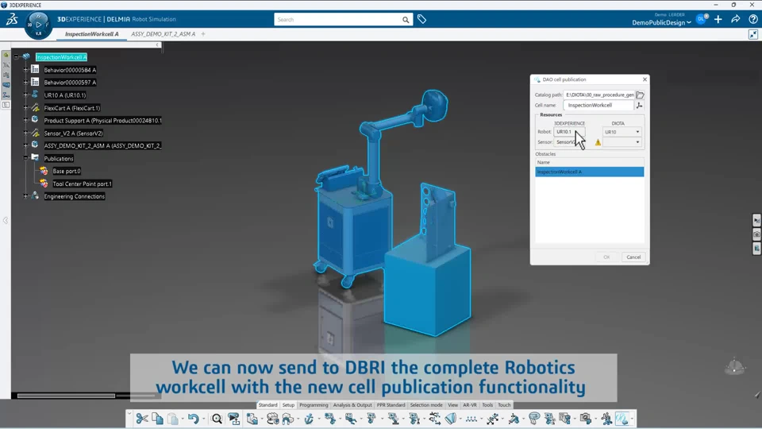Open the Tools toolbar tab
The image size is (762, 429).
tap(487, 404)
